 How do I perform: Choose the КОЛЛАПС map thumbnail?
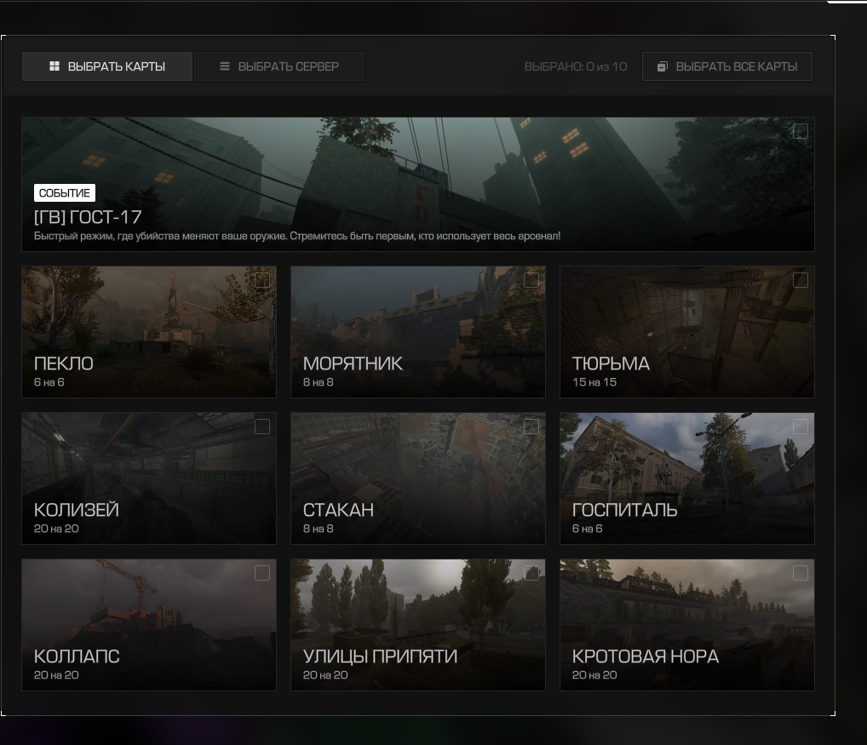149,624
